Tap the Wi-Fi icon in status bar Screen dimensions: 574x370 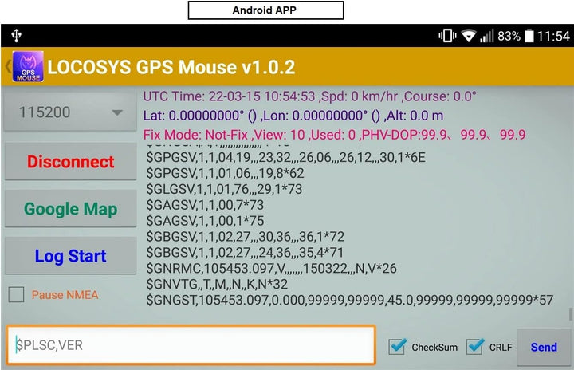[x=468, y=36]
